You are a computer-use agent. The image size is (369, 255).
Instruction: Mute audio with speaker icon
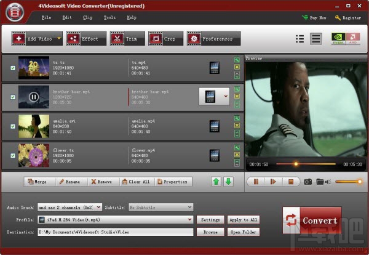tap(328, 182)
